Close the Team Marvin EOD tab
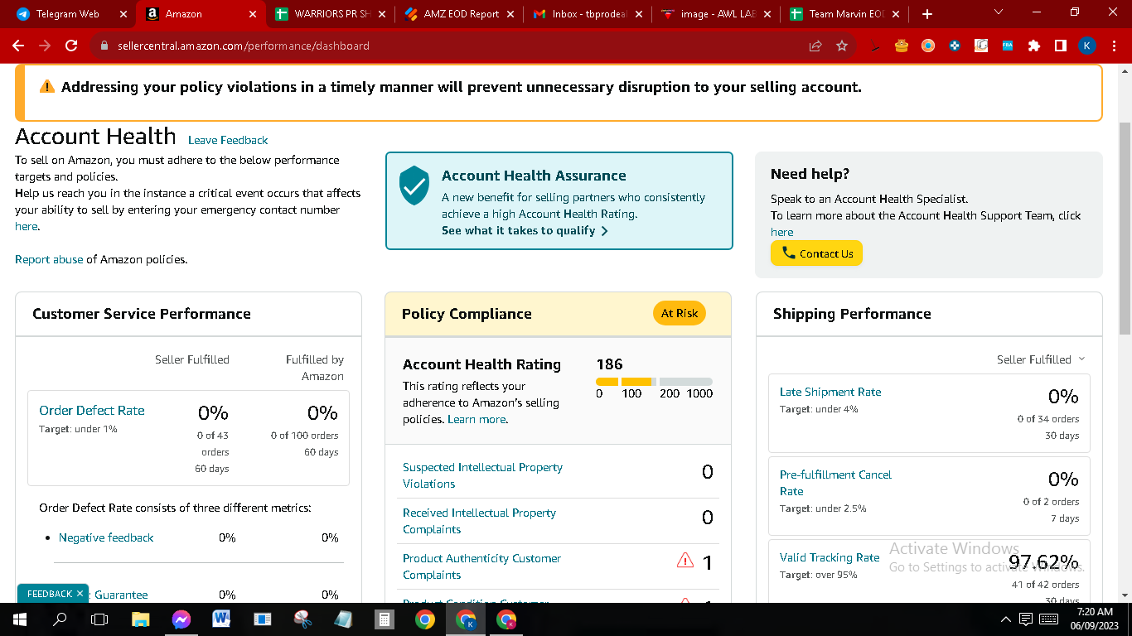The height and width of the screenshot is (636, 1132). click(x=897, y=14)
